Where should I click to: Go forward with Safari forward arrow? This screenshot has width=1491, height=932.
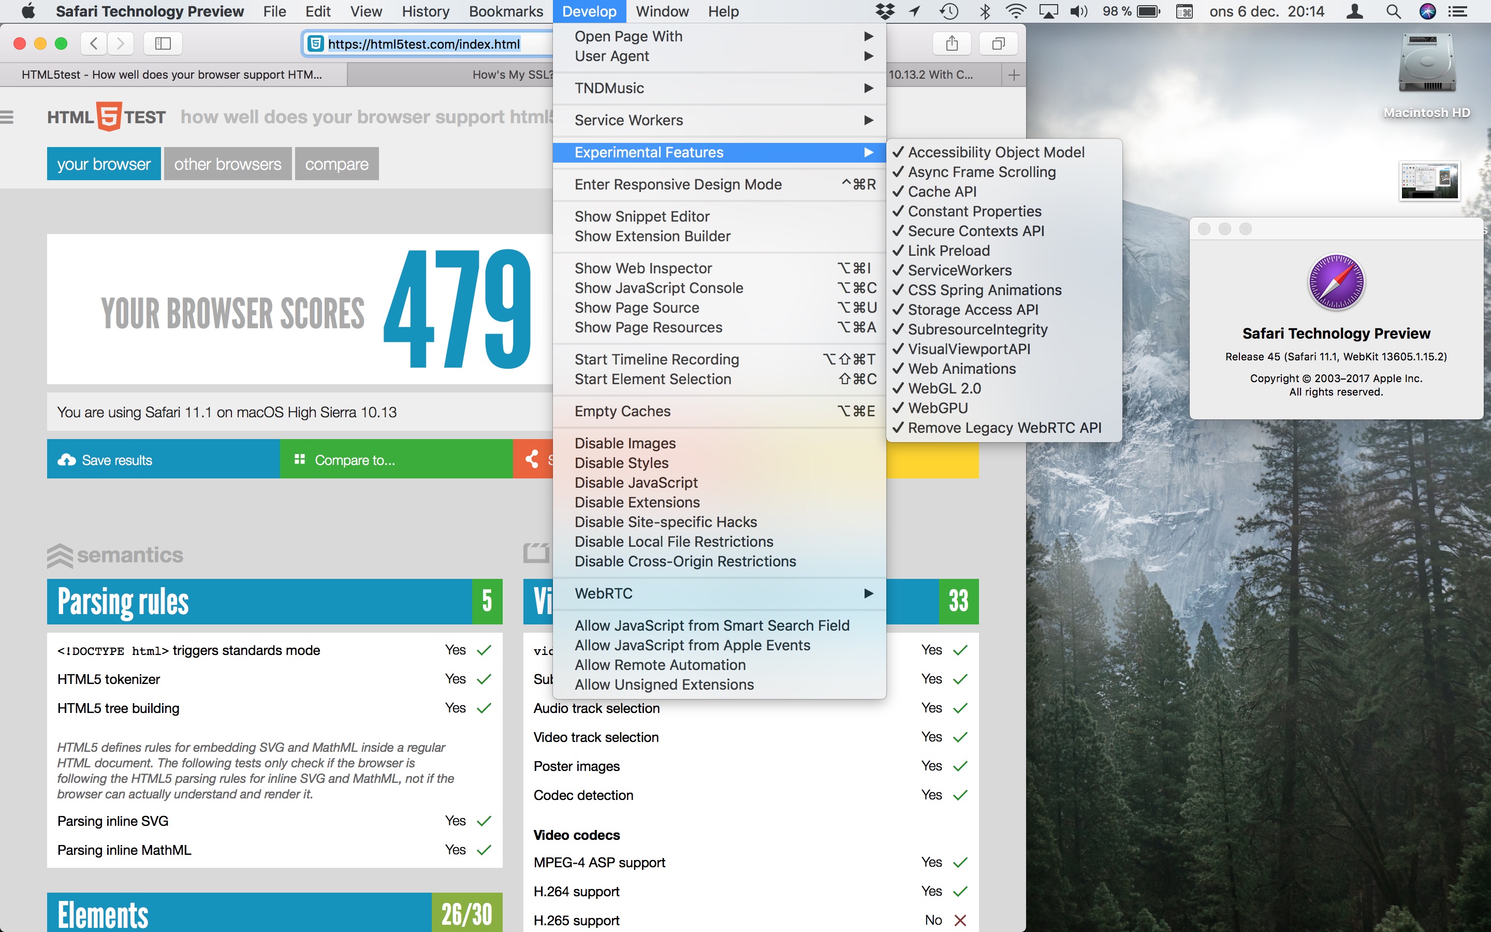(x=121, y=43)
